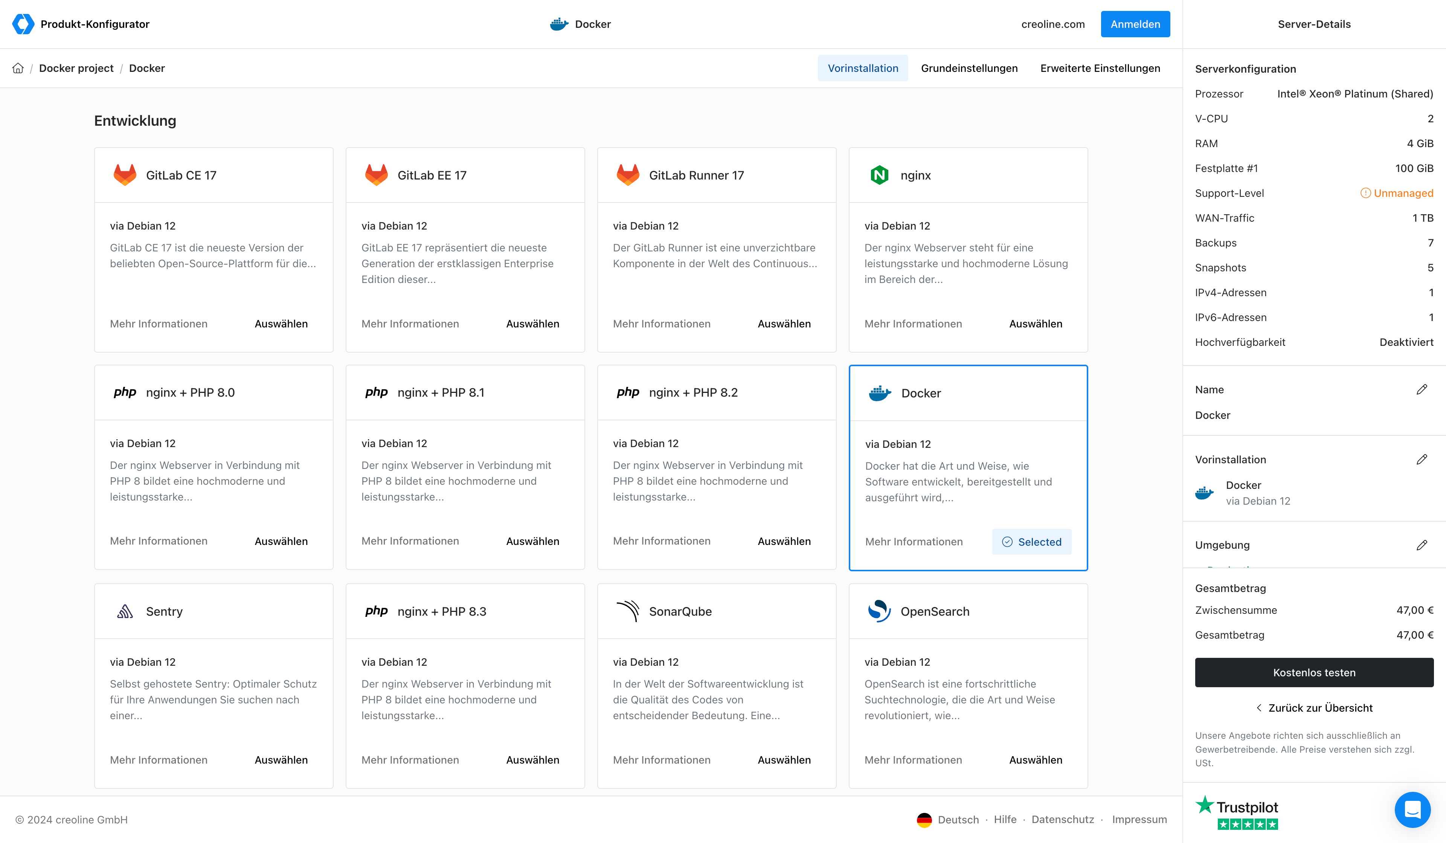Click the Trustpilot star rating logo

[x=1237, y=812]
